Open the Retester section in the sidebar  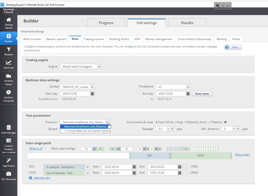(9, 51)
